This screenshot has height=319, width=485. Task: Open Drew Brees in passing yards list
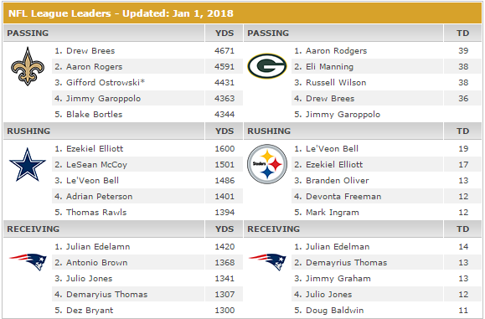point(90,51)
